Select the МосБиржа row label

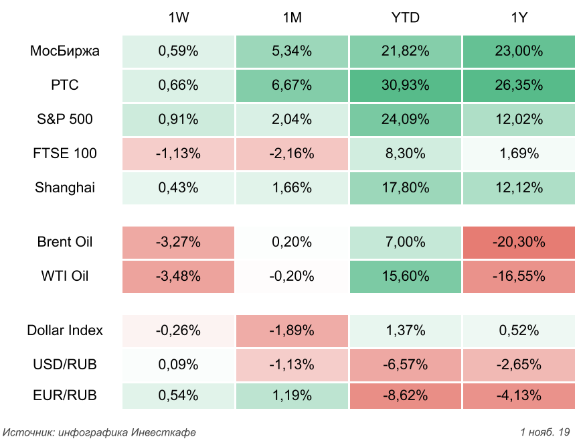pyautogui.click(x=65, y=51)
